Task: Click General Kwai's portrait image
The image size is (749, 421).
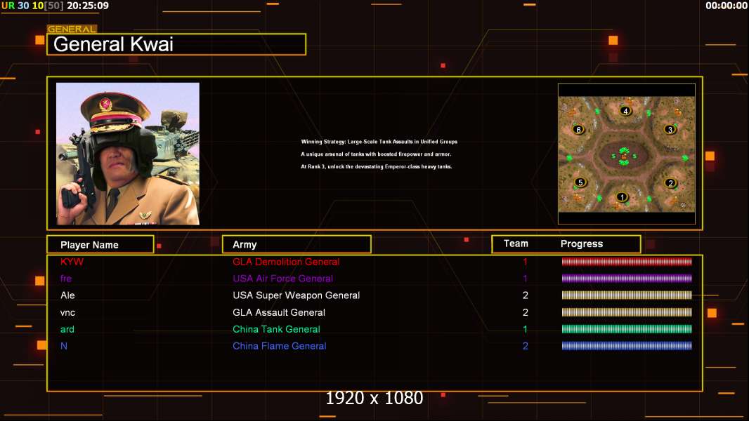Action: point(128,154)
